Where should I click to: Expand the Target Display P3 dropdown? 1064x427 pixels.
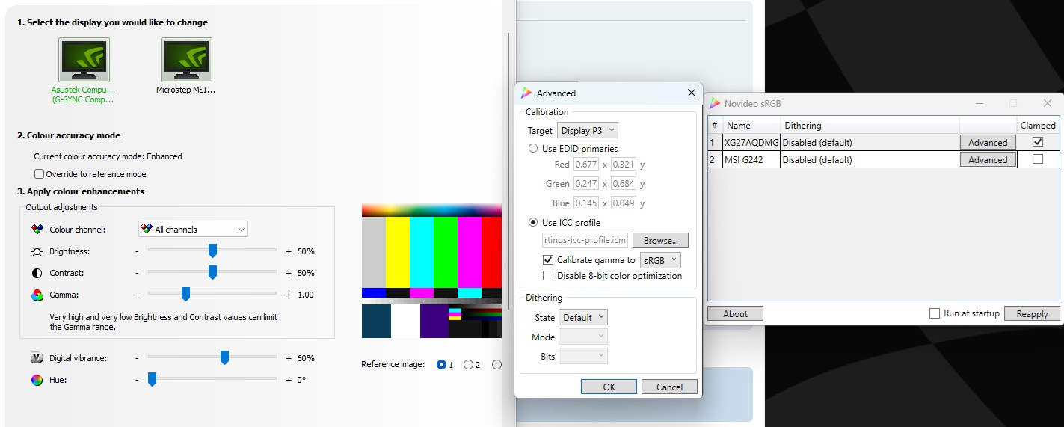click(588, 130)
